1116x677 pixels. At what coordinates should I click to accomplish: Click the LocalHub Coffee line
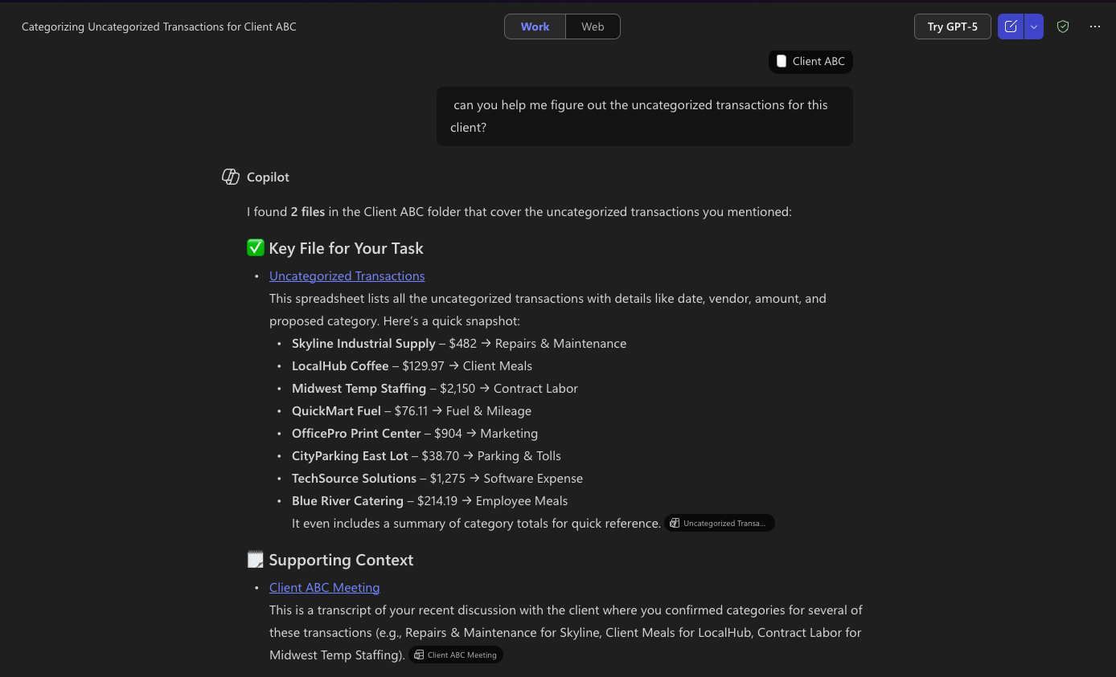412,365
